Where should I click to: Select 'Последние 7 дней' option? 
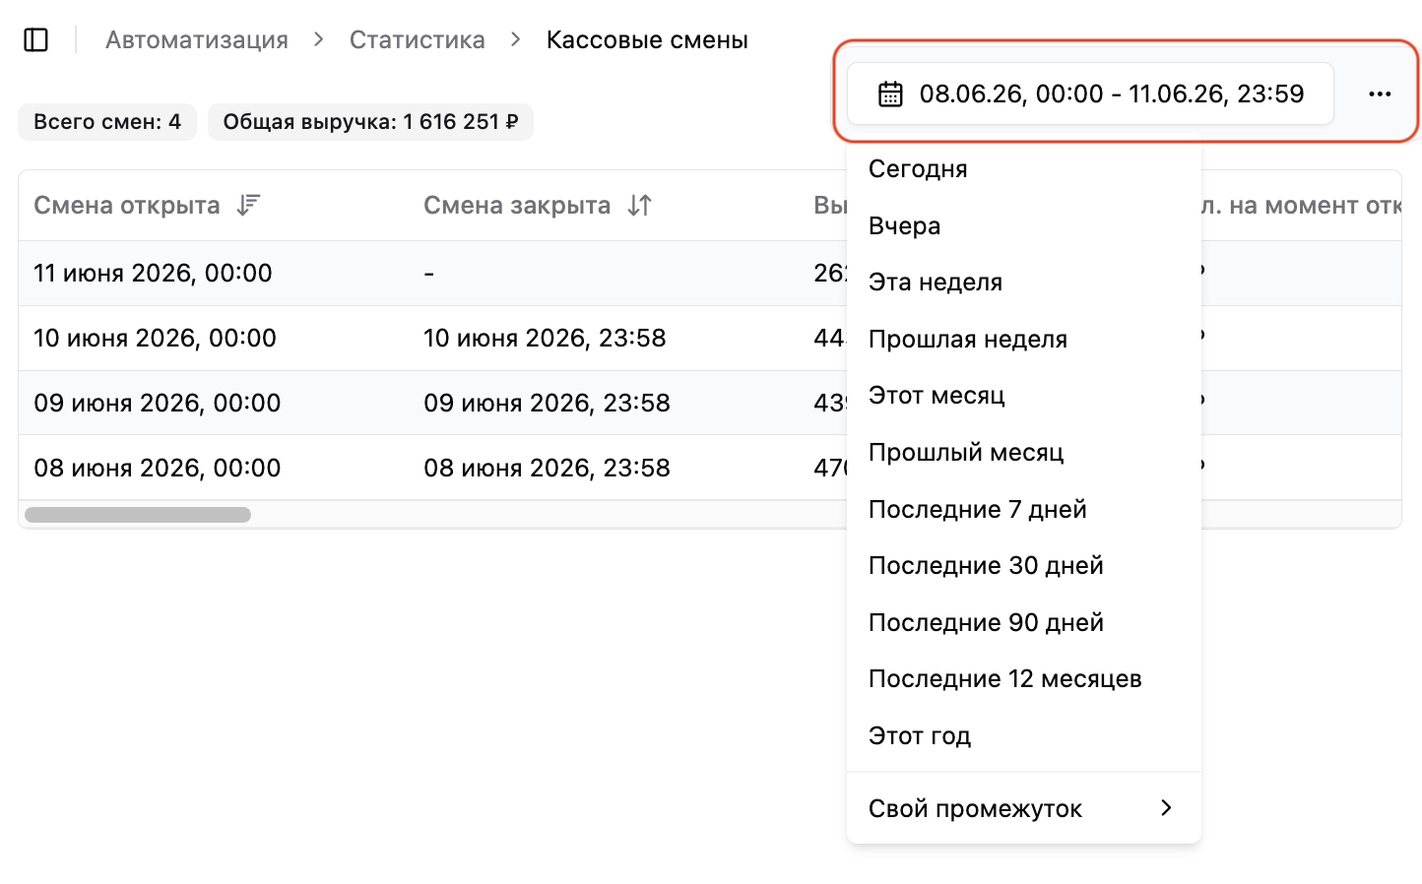coord(1024,510)
